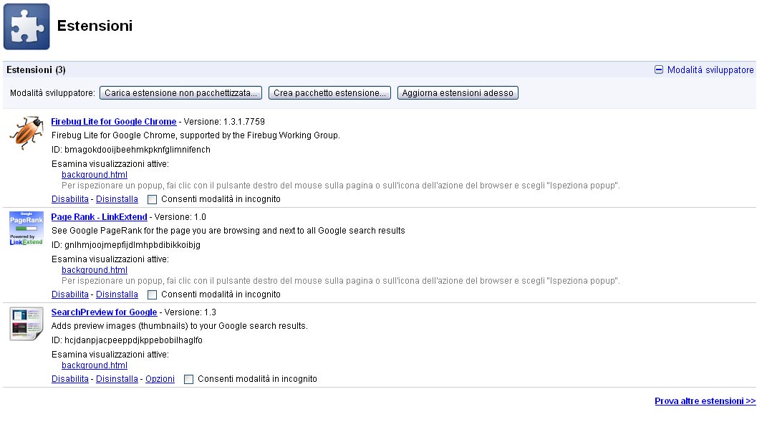Click SearchPreview description about preview images

(179, 326)
